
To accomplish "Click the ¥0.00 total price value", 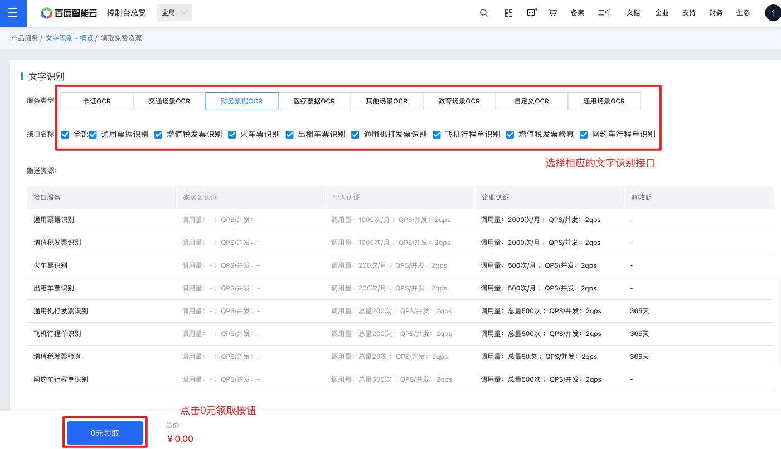I will click(x=180, y=439).
